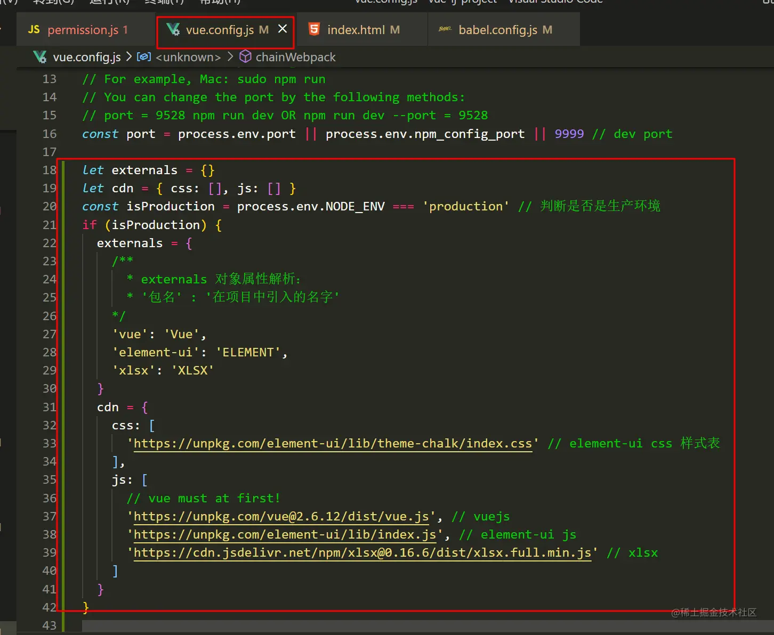This screenshot has height=635, width=774.
Task: Click the 'Vue' string on line 27
Action: pyautogui.click(x=181, y=334)
